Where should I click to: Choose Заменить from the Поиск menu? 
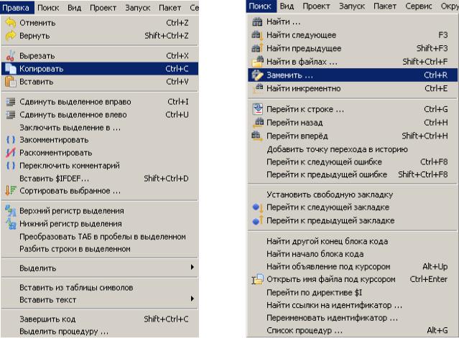tap(353, 75)
